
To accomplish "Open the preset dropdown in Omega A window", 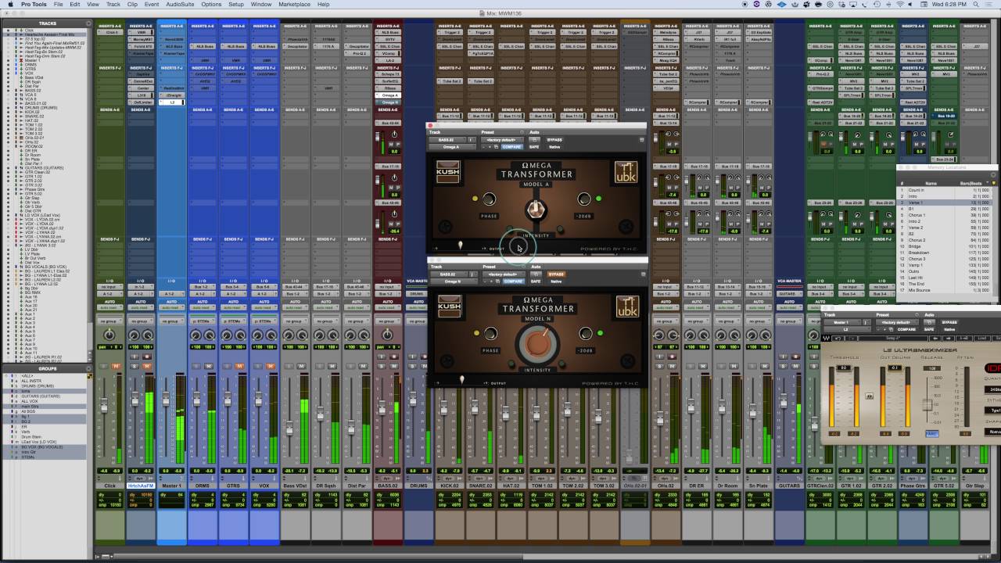I will [504, 140].
